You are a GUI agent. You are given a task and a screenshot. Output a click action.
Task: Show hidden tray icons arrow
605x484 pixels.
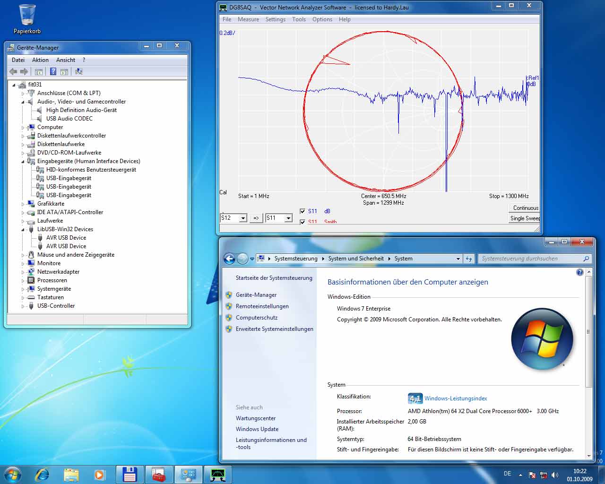tap(520, 475)
